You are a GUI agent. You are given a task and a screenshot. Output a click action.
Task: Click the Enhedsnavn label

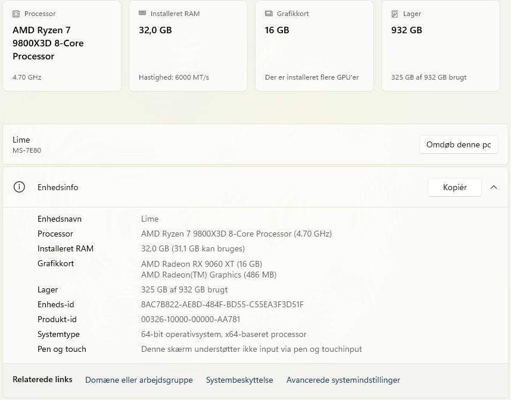tap(60, 219)
